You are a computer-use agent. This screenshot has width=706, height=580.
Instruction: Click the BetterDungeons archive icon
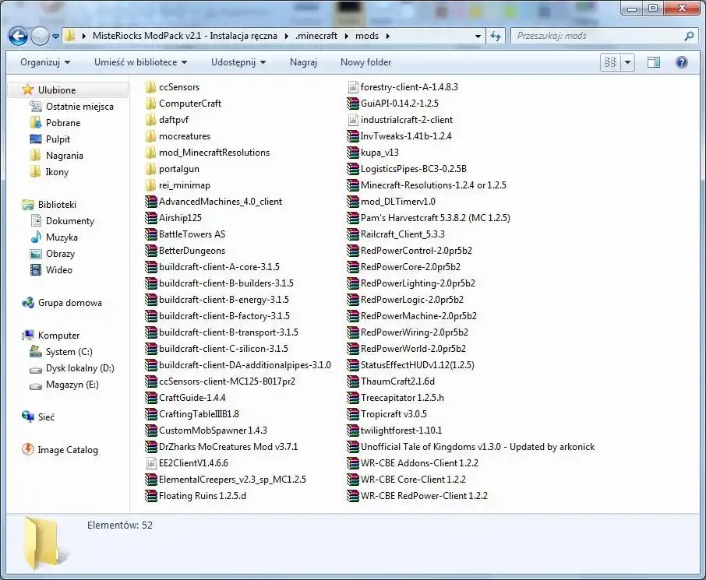(151, 251)
